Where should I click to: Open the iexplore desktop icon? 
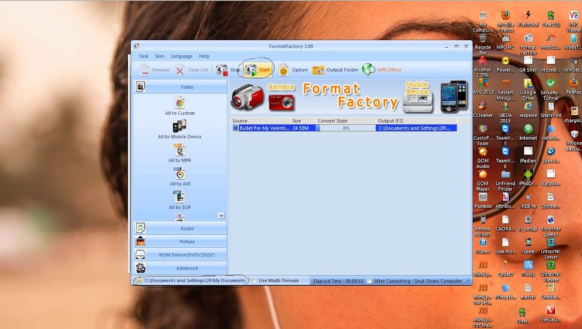(x=528, y=109)
